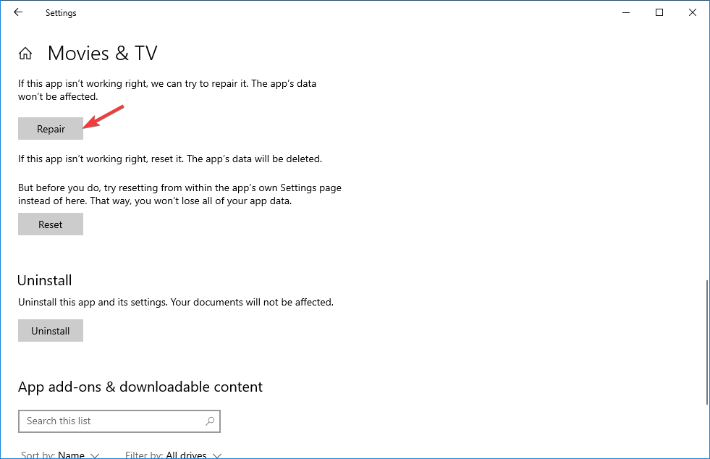Viewport: 710px width, 459px height.
Task: Click text 'The app's data will be deleted'
Action: [x=254, y=159]
